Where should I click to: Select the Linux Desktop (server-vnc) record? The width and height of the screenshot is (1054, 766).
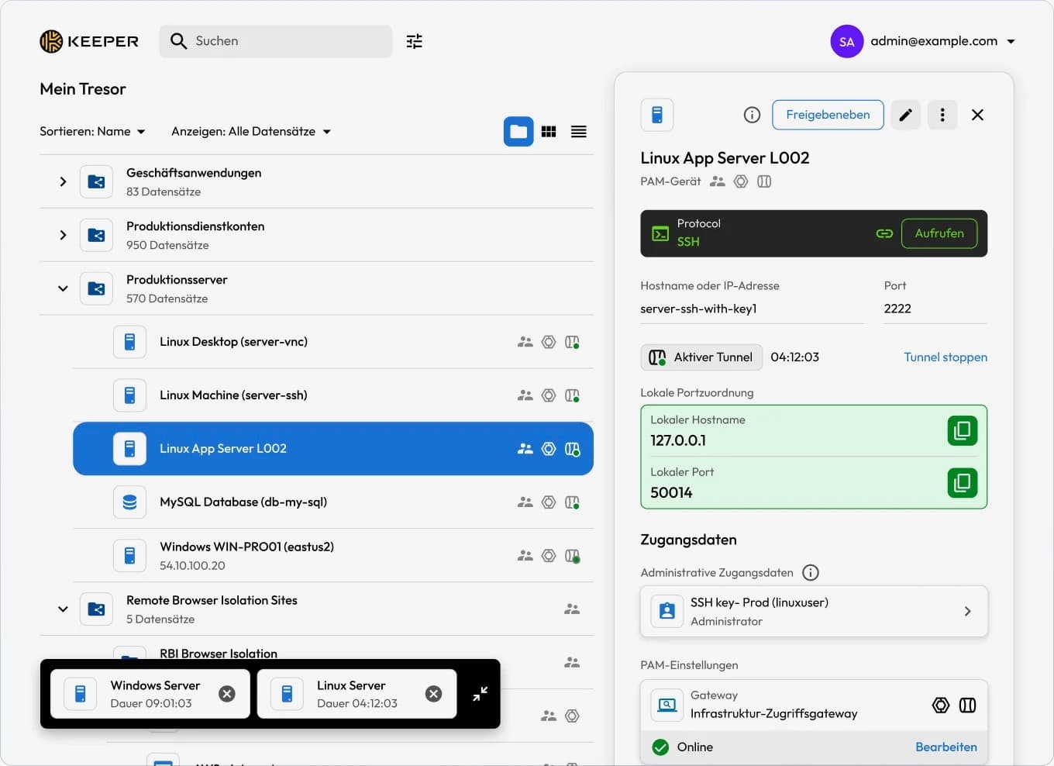333,342
